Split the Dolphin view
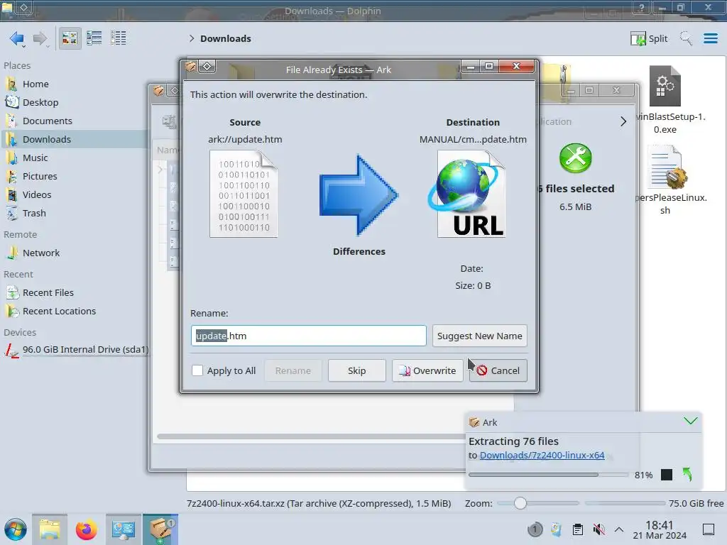The width and height of the screenshot is (727, 545). [649, 38]
